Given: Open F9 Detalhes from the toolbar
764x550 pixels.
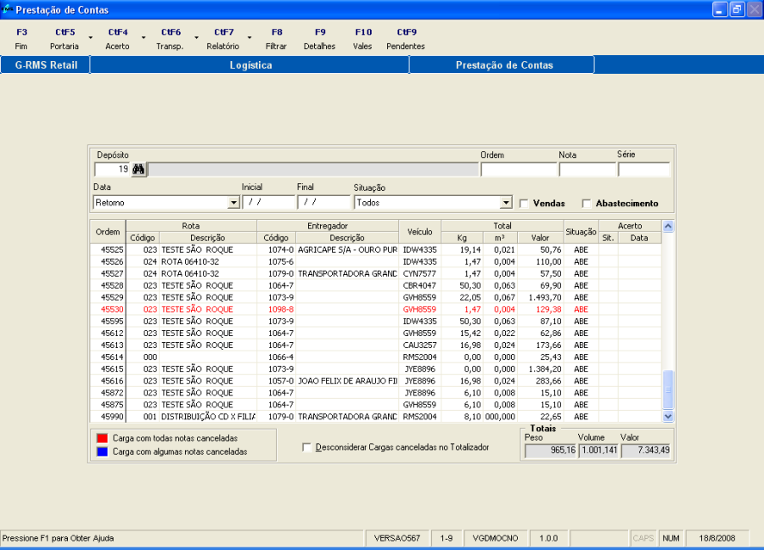Looking at the screenshot, I should pyautogui.click(x=319, y=39).
